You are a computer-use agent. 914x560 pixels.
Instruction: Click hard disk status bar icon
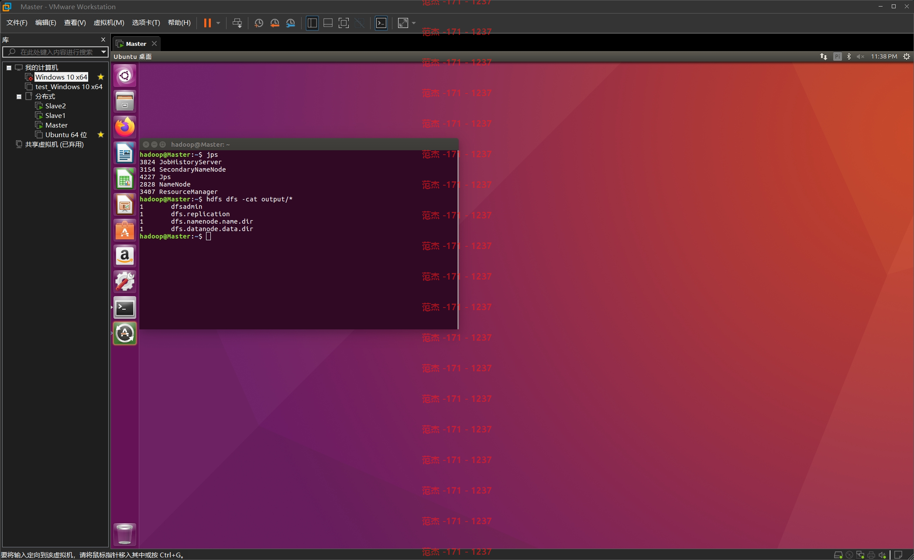tap(838, 555)
